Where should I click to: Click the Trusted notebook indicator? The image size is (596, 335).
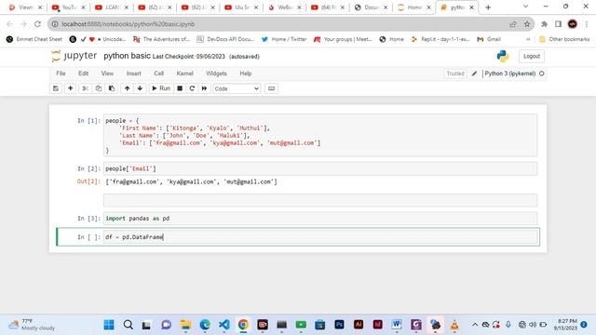pyautogui.click(x=455, y=74)
